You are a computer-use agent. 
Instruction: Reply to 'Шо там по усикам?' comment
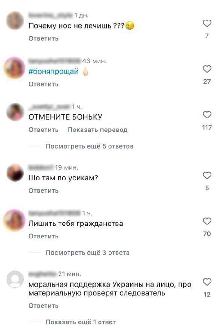(x=44, y=190)
